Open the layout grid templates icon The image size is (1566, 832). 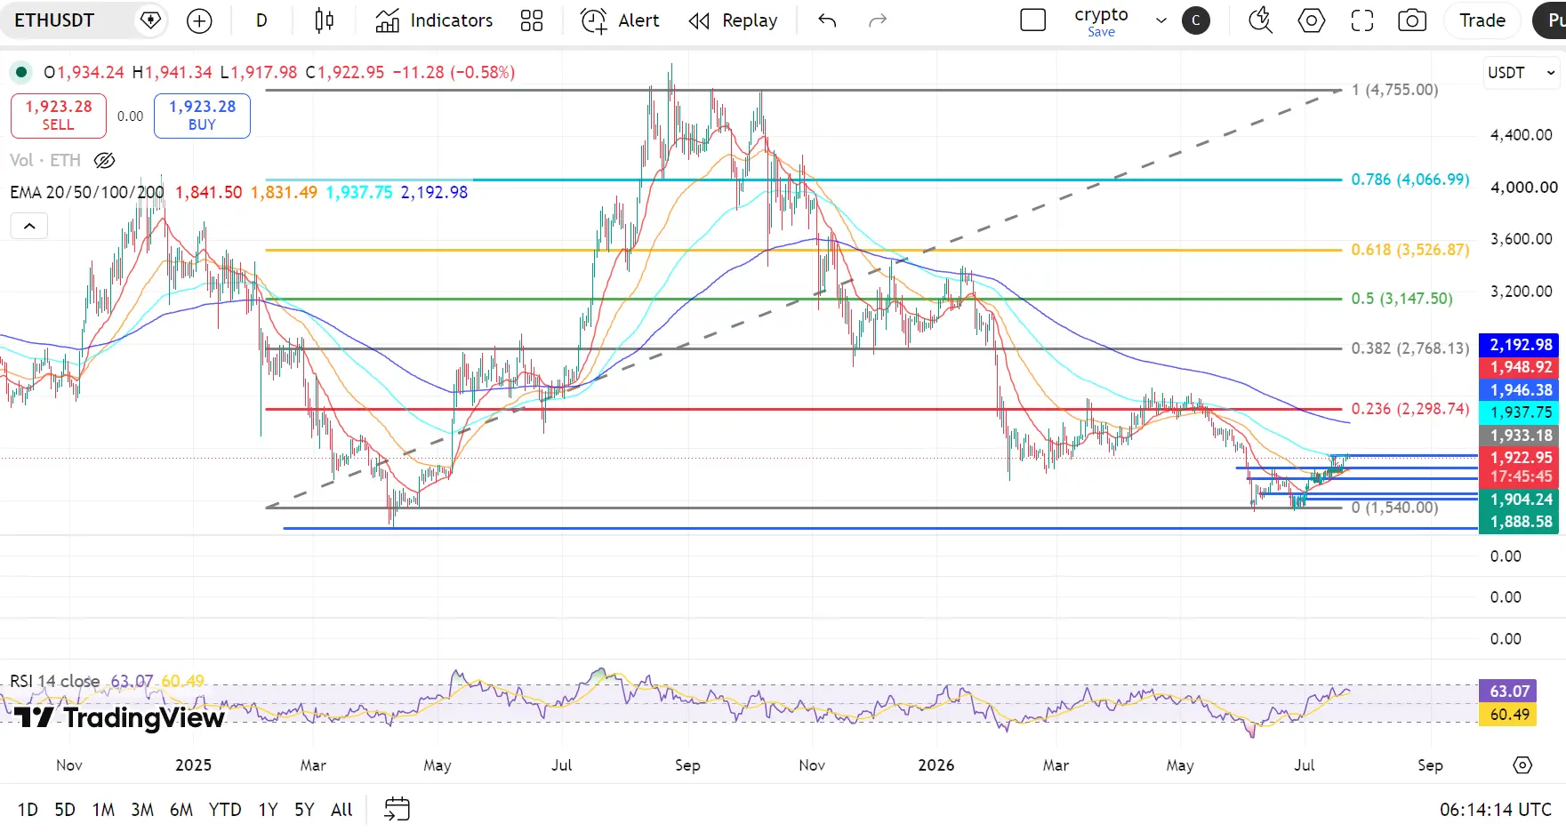pos(532,20)
